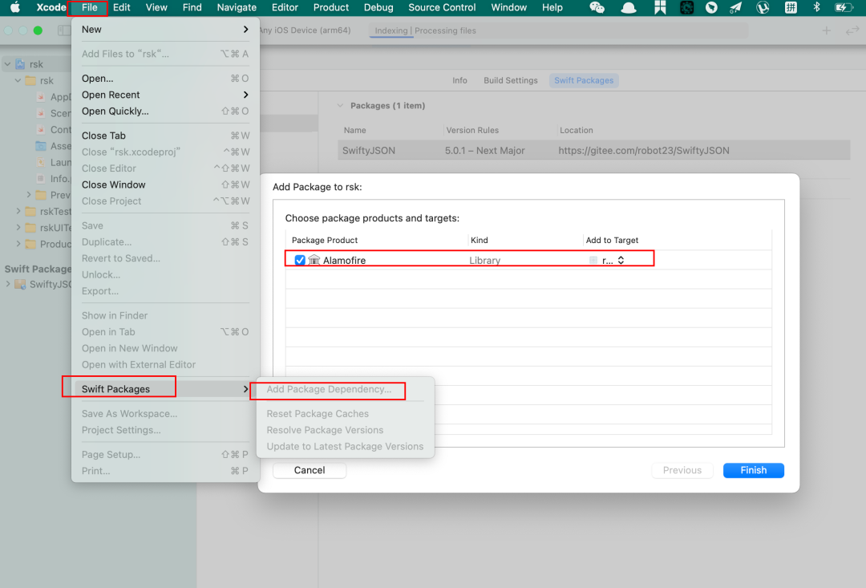866x588 pixels.
Task: Collapse the Packages (1 item) section
Action: coord(340,106)
